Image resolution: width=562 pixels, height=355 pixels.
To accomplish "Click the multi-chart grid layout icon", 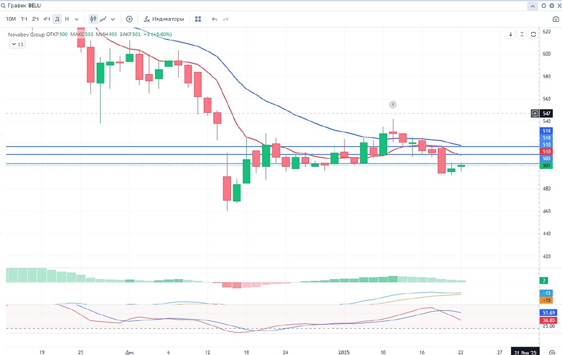I will point(198,19).
